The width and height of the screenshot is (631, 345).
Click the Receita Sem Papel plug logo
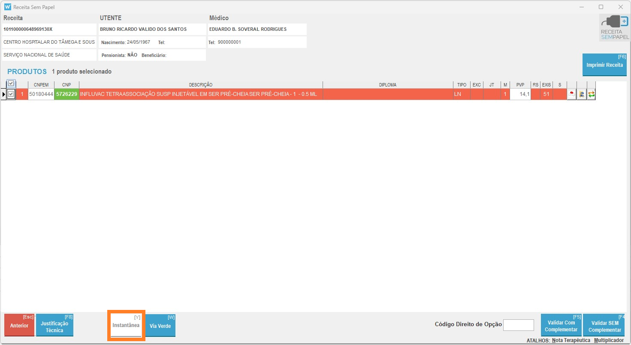click(x=614, y=28)
